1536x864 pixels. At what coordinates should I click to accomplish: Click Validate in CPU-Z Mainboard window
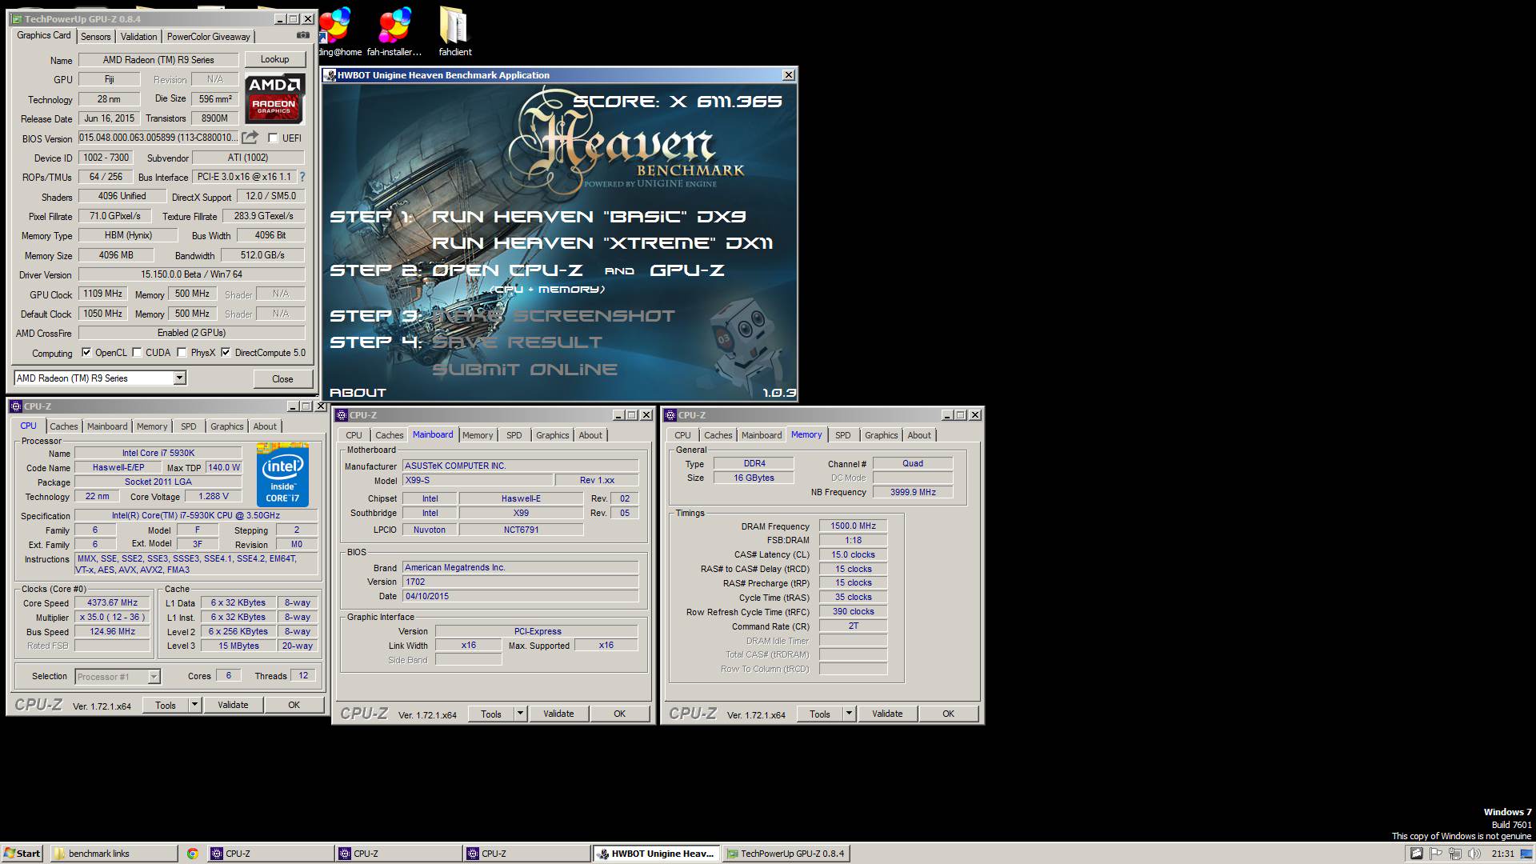point(558,714)
